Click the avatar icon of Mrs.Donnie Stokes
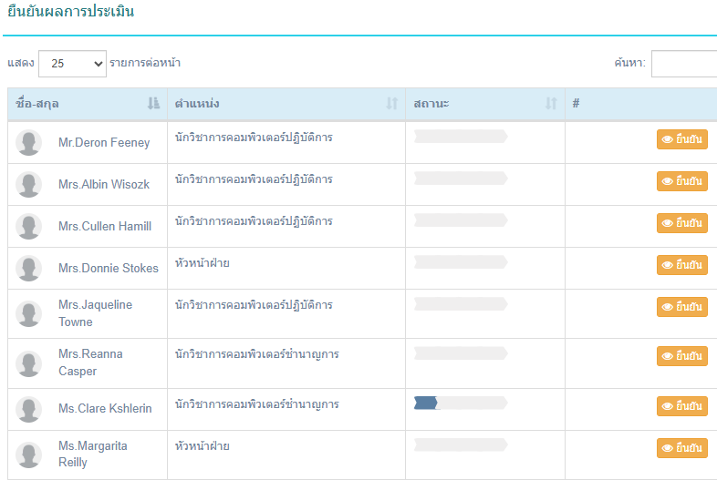717x480 pixels. click(29, 268)
